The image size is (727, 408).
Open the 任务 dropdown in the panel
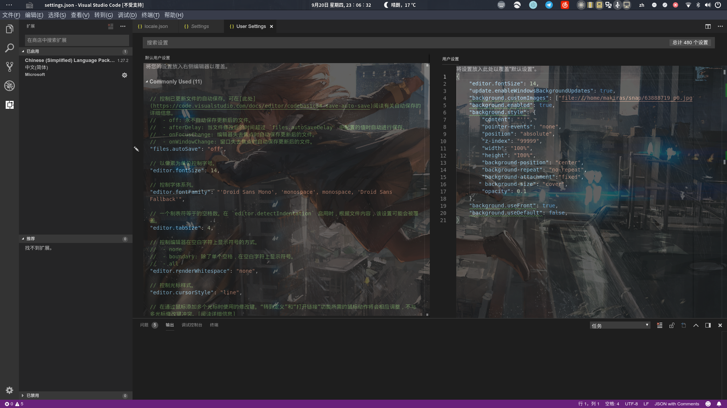click(620, 325)
